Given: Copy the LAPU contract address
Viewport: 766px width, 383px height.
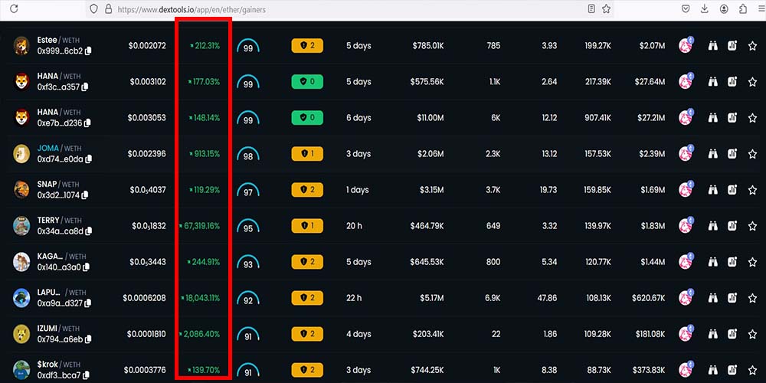Looking at the screenshot, I should coord(88,303).
